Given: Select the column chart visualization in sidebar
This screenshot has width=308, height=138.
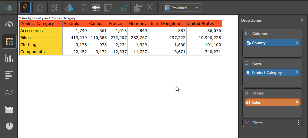Looking at the screenshot, I should (x=9, y=58).
